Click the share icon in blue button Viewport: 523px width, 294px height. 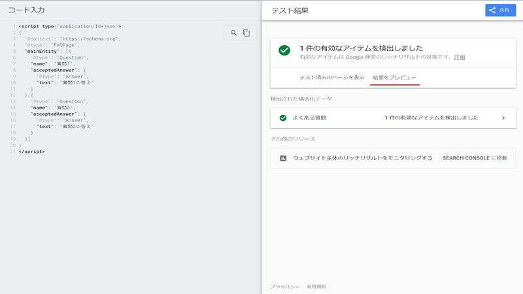pyautogui.click(x=492, y=10)
